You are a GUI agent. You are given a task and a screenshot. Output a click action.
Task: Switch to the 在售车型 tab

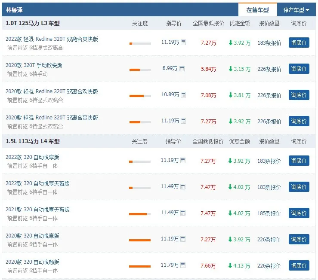tap(258, 10)
